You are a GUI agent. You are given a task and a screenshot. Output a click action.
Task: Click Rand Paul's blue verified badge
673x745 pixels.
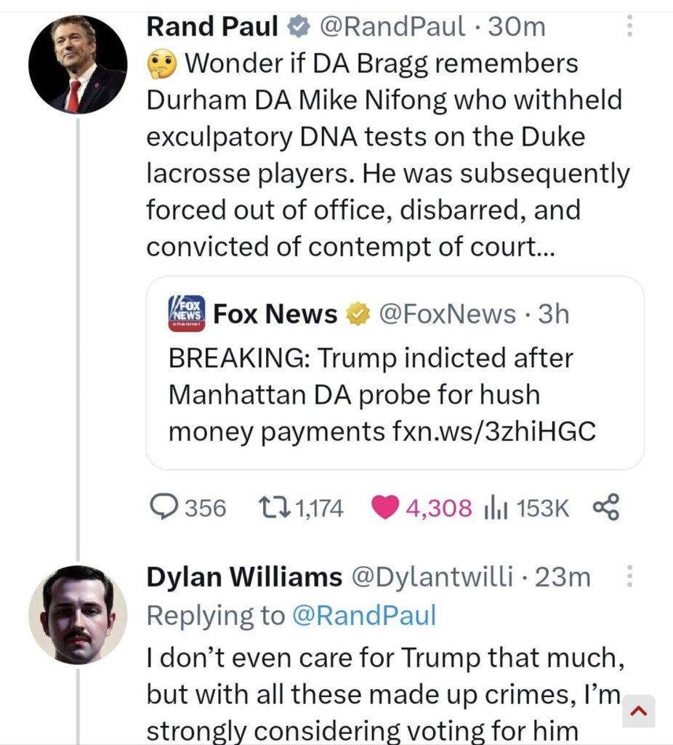298,27
